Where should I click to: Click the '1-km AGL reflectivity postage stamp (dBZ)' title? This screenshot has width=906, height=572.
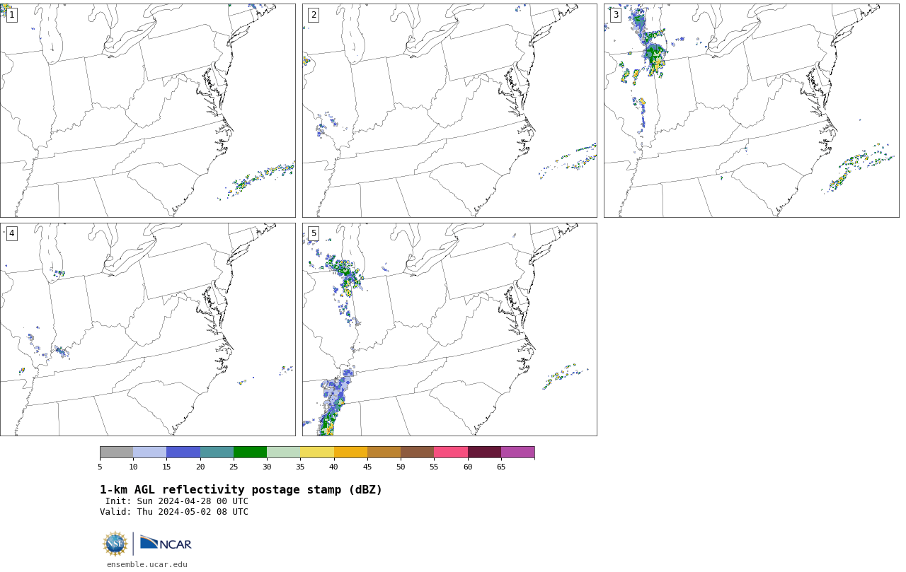[x=241, y=490]
